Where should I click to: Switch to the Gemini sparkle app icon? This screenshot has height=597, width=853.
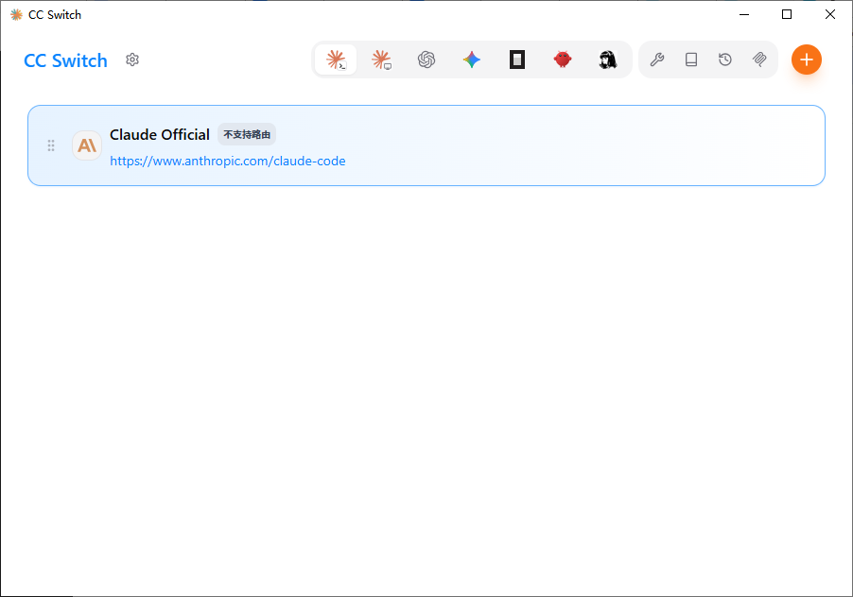pos(472,60)
